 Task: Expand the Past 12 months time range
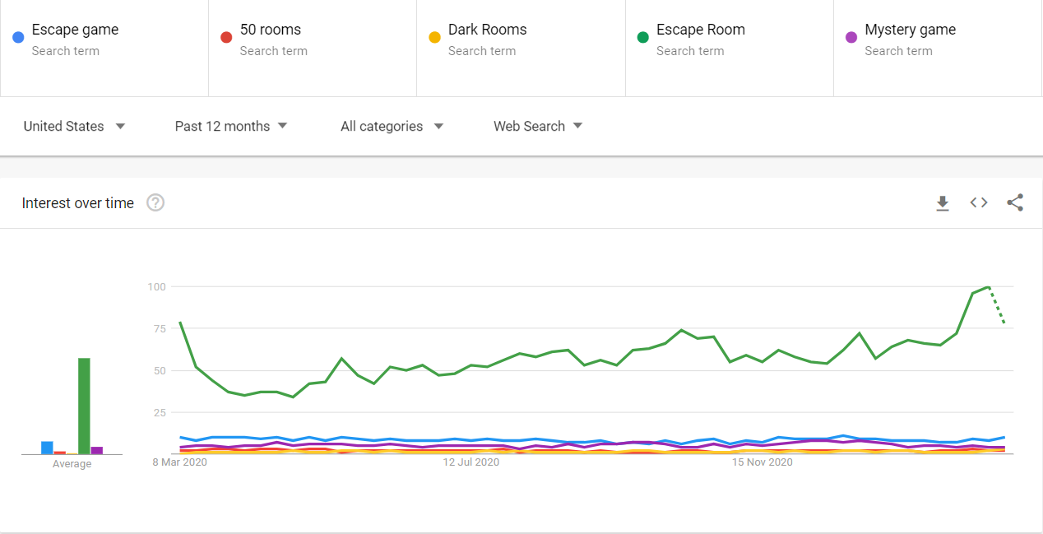coord(231,126)
